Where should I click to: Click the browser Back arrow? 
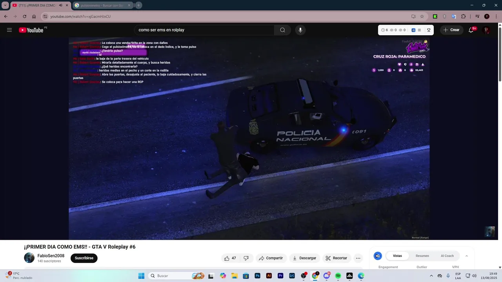click(5, 16)
